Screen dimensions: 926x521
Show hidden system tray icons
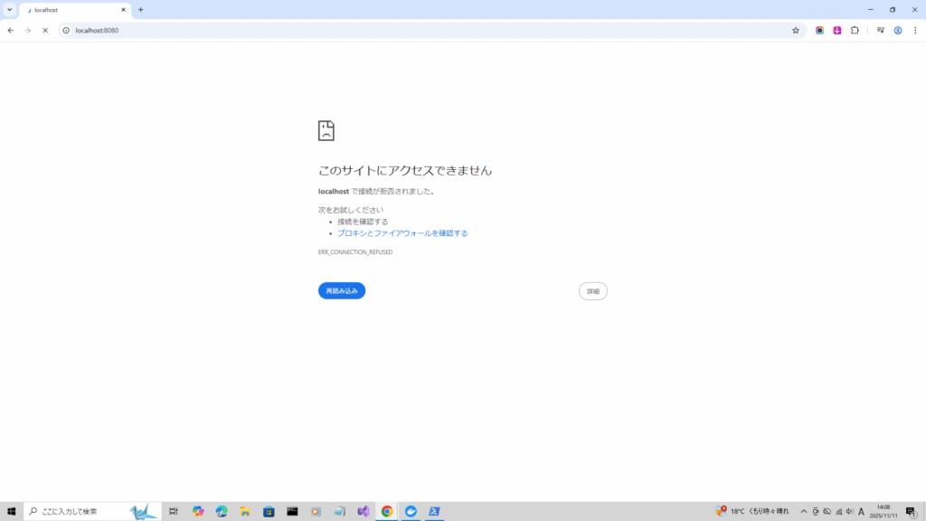[804, 511]
